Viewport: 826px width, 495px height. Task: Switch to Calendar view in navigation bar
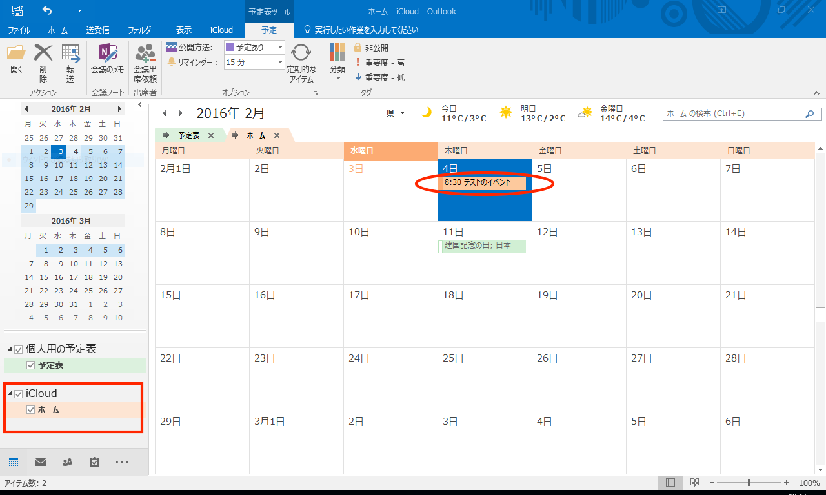click(x=14, y=462)
